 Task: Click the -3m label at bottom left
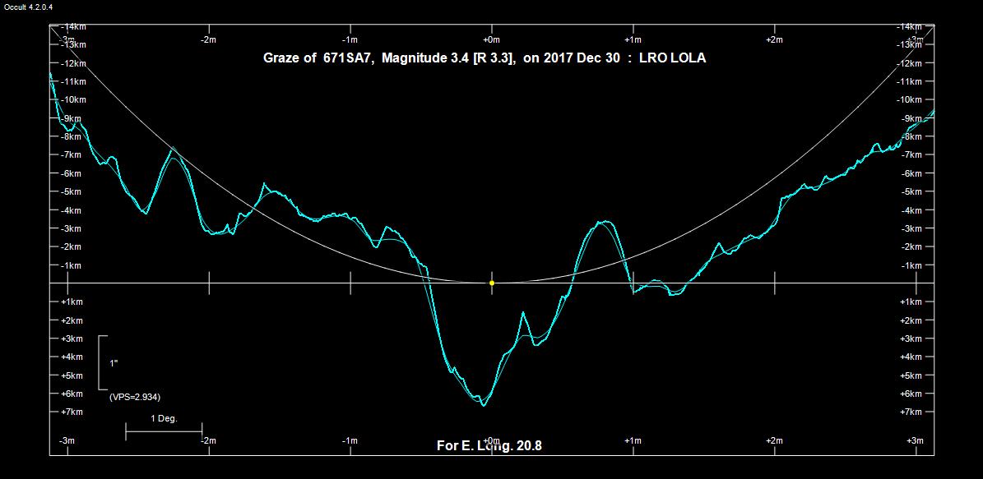67,441
